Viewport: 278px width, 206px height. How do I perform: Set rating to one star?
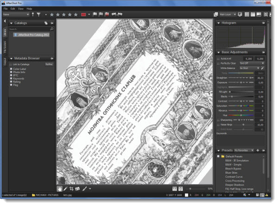click(x=52, y=14)
